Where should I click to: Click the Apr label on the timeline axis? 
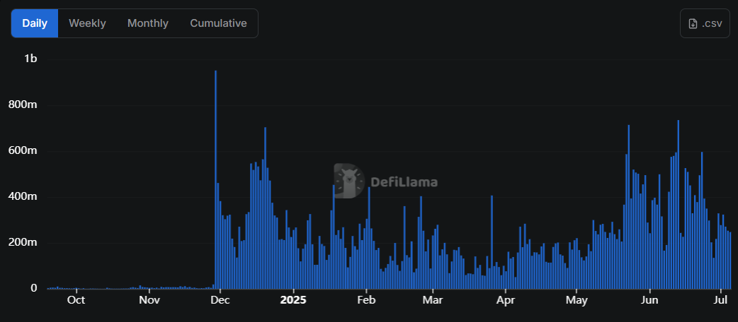click(505, 300)
